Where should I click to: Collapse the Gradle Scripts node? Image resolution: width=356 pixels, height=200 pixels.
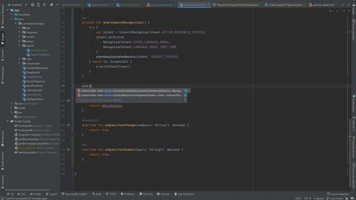point(7,121)
